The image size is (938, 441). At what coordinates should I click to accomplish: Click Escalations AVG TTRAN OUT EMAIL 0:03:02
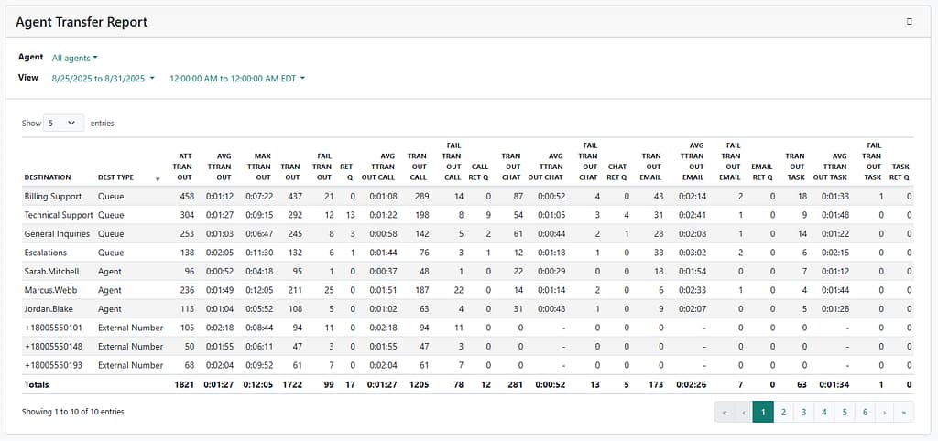693,253
